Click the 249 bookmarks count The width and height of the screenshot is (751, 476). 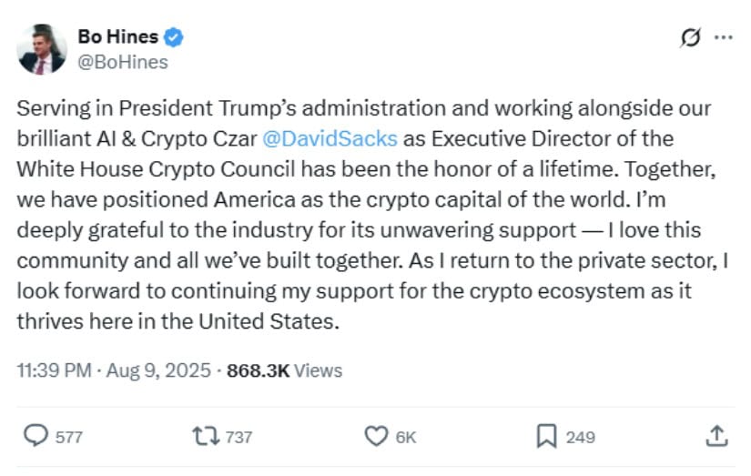click(x=581, y=437)
